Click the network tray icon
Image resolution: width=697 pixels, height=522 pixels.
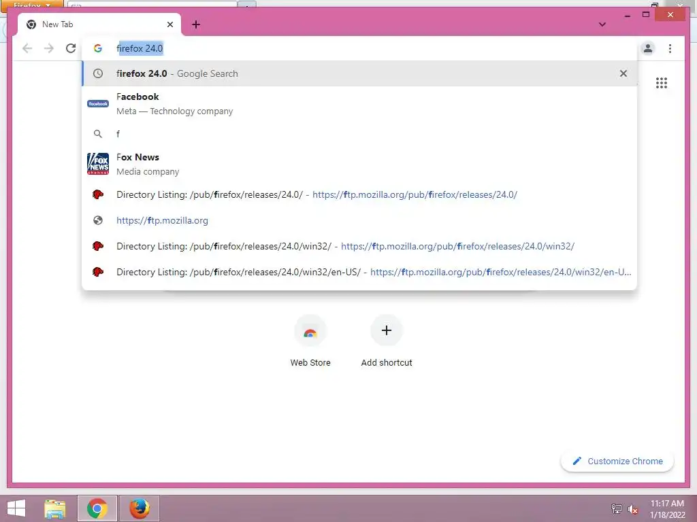(616, 508)
